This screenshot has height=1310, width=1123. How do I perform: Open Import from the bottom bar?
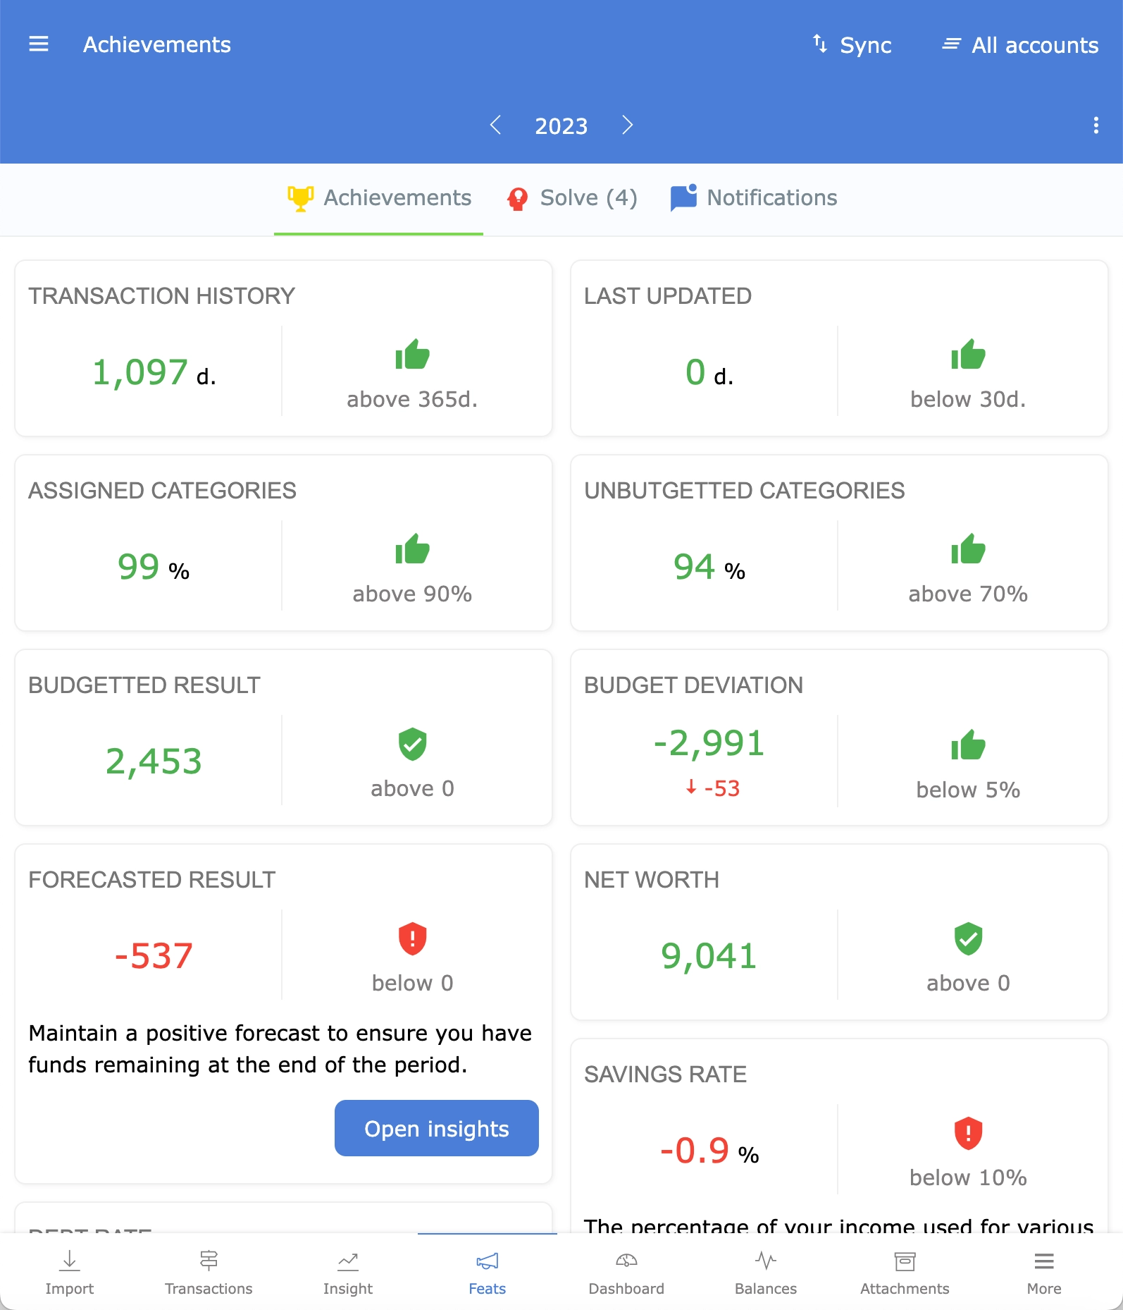tap(69, 1272)
